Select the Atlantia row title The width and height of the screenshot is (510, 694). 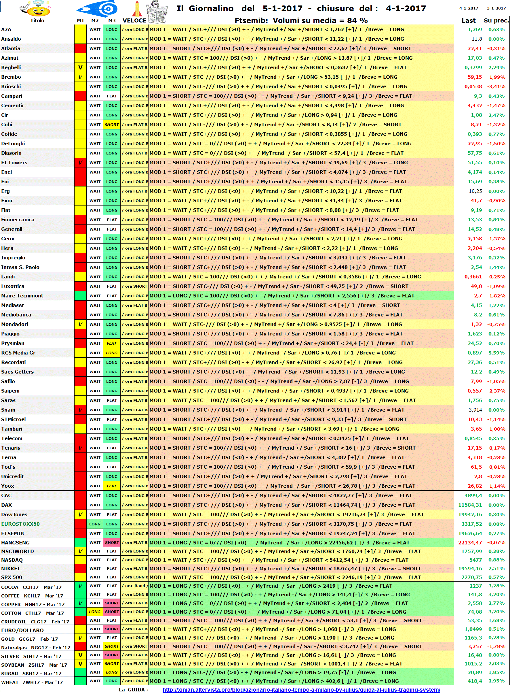pyautogui.click(x=11, y=48)
